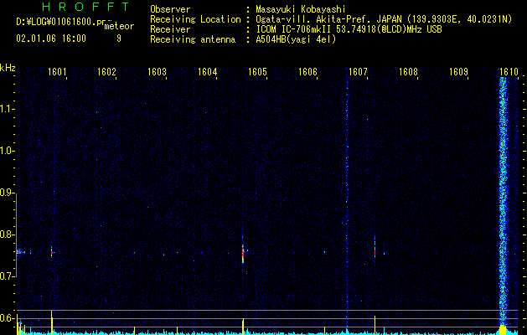The image size is (527, 335).
Task: Click the 0.6 kHz frequency label
Action: coord(8,318)
